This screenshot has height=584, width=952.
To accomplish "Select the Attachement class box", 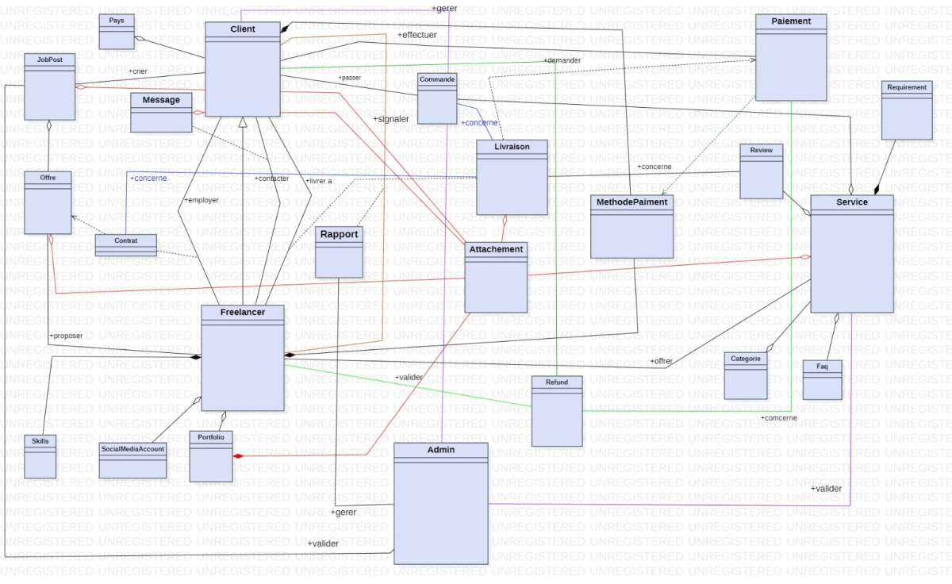I will coord(496,277).
